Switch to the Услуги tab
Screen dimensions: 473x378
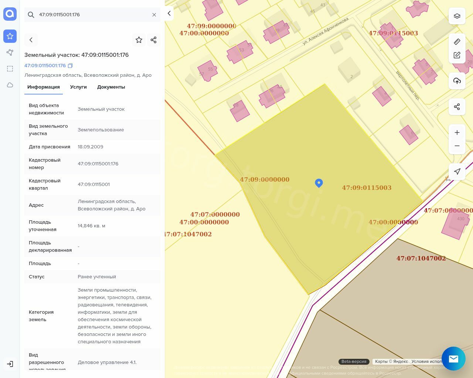click(78, 87)
